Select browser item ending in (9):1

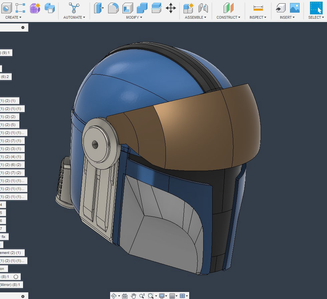6,53
